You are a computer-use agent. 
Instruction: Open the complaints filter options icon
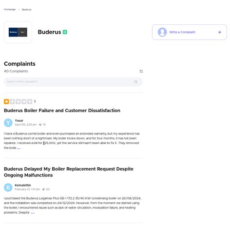(141, 71)
